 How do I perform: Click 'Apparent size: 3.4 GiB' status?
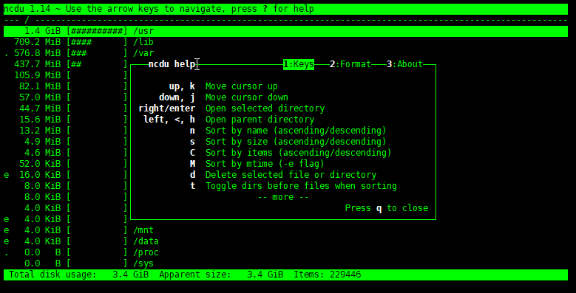[221, 275]
